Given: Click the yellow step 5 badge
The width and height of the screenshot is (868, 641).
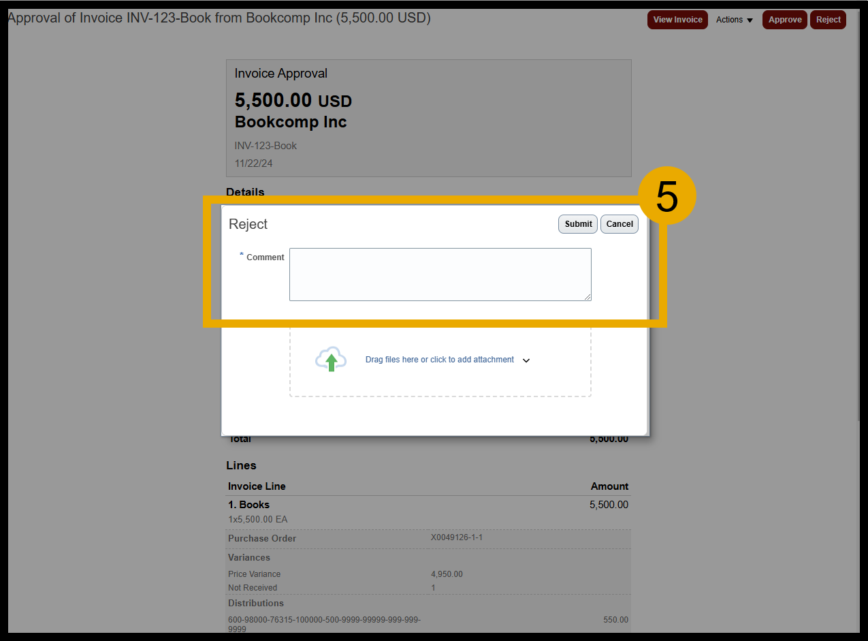Looking at the screenshot, I should point(666,196).
